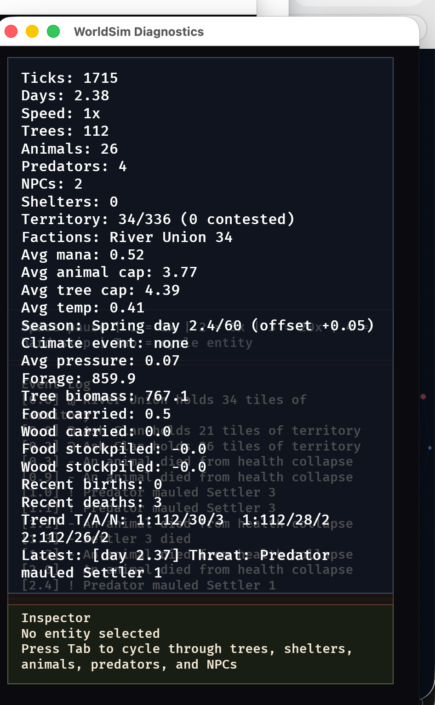Viewport: 435px width, 705px height.
Task: Click the small blue dot at right edge
Action: pos(429,447)
